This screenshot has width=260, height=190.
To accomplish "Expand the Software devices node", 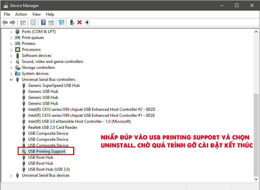I will pos(11,56).
